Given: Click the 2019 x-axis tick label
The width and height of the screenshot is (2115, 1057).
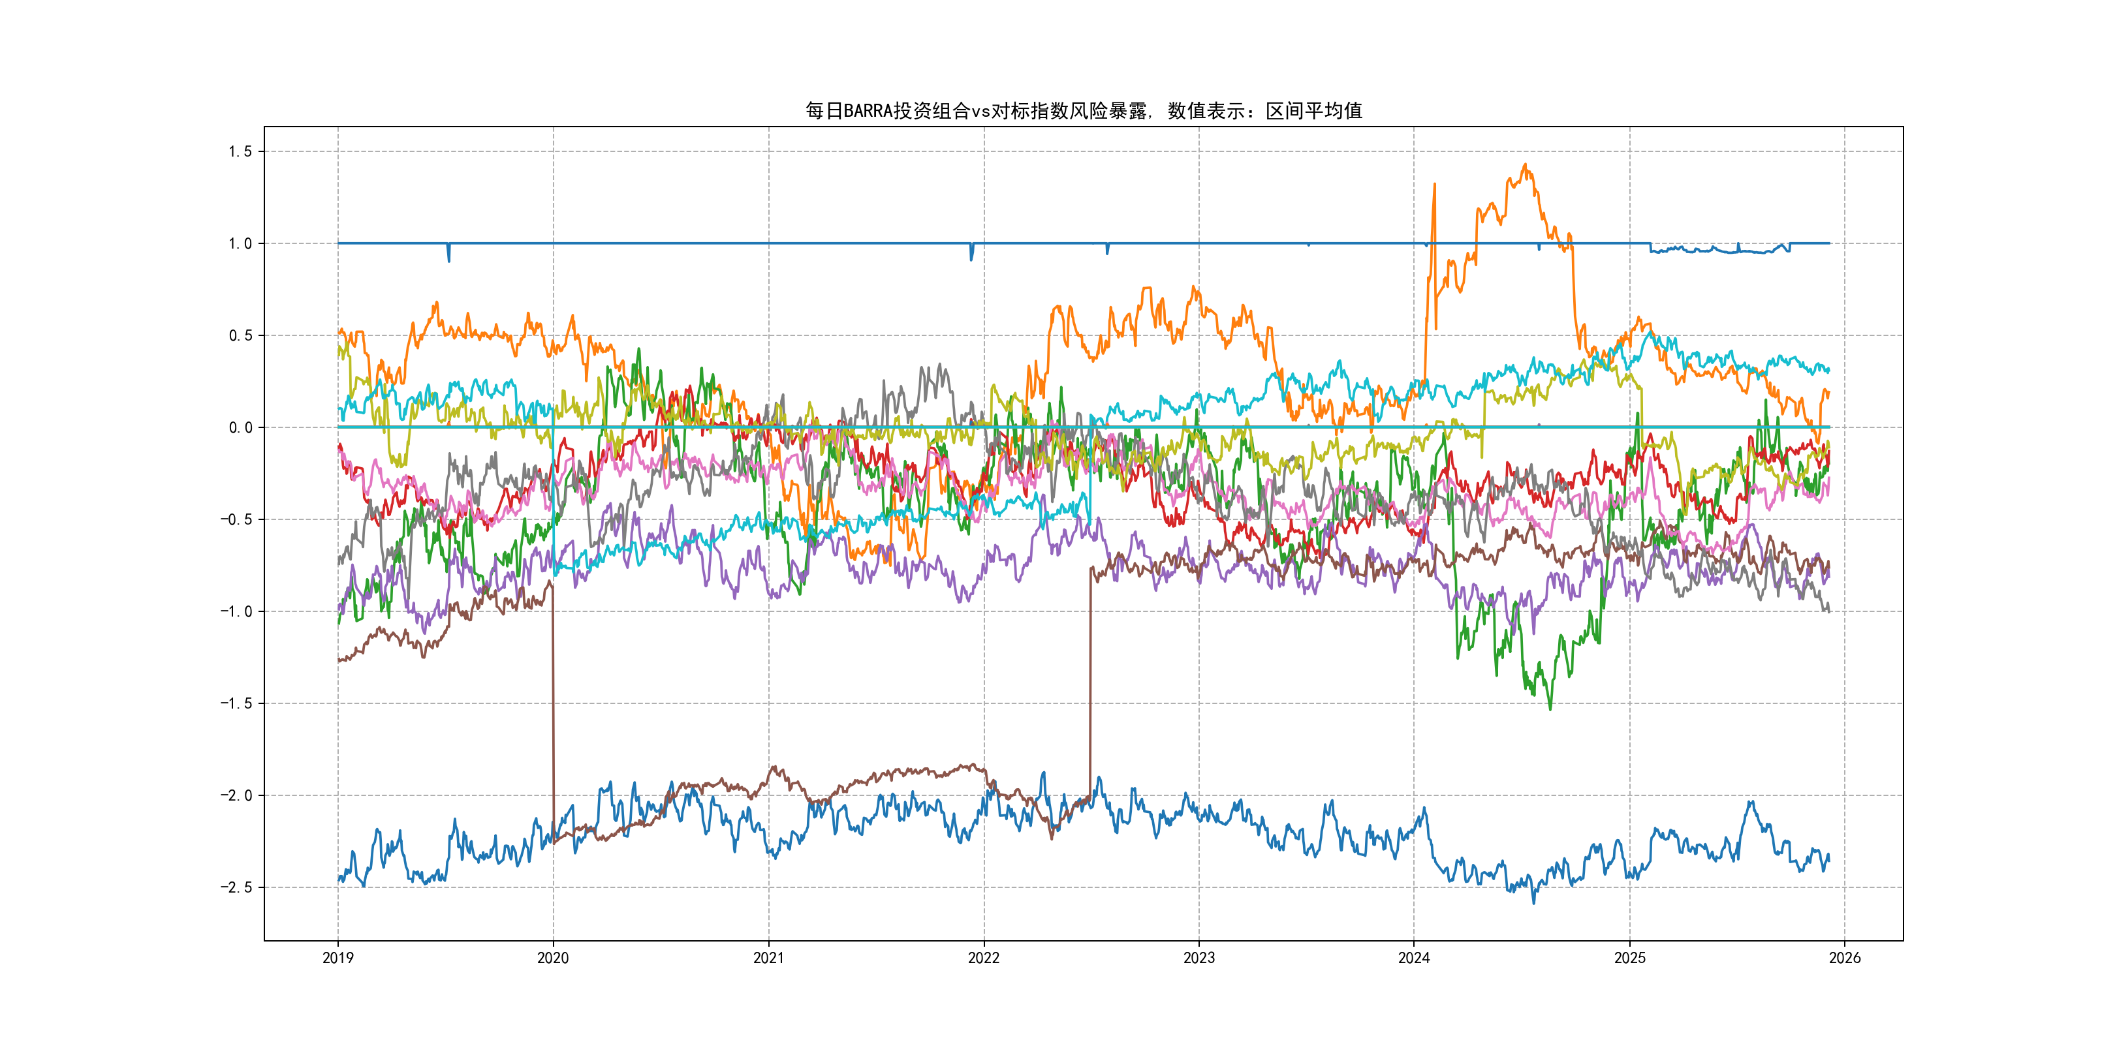Looking at the screenshot, I should click(x=337, y=958).
